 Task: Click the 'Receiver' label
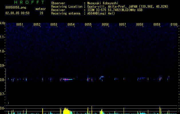tap(58, 10)
